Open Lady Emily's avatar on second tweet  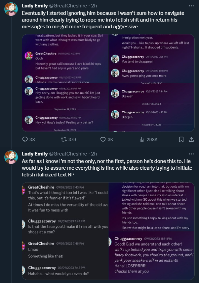(x=11, y=157)
